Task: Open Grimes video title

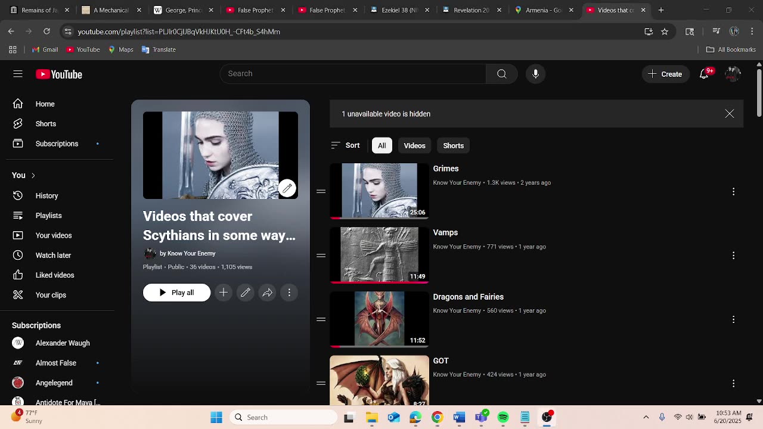Action: point(446,169)
